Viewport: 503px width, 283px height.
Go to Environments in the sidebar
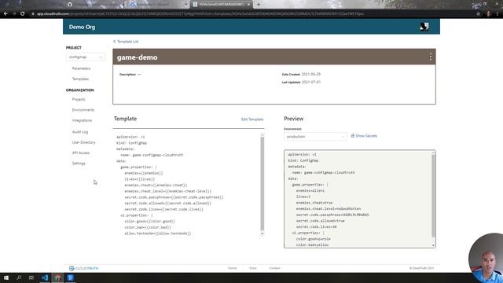pos(83,110)
